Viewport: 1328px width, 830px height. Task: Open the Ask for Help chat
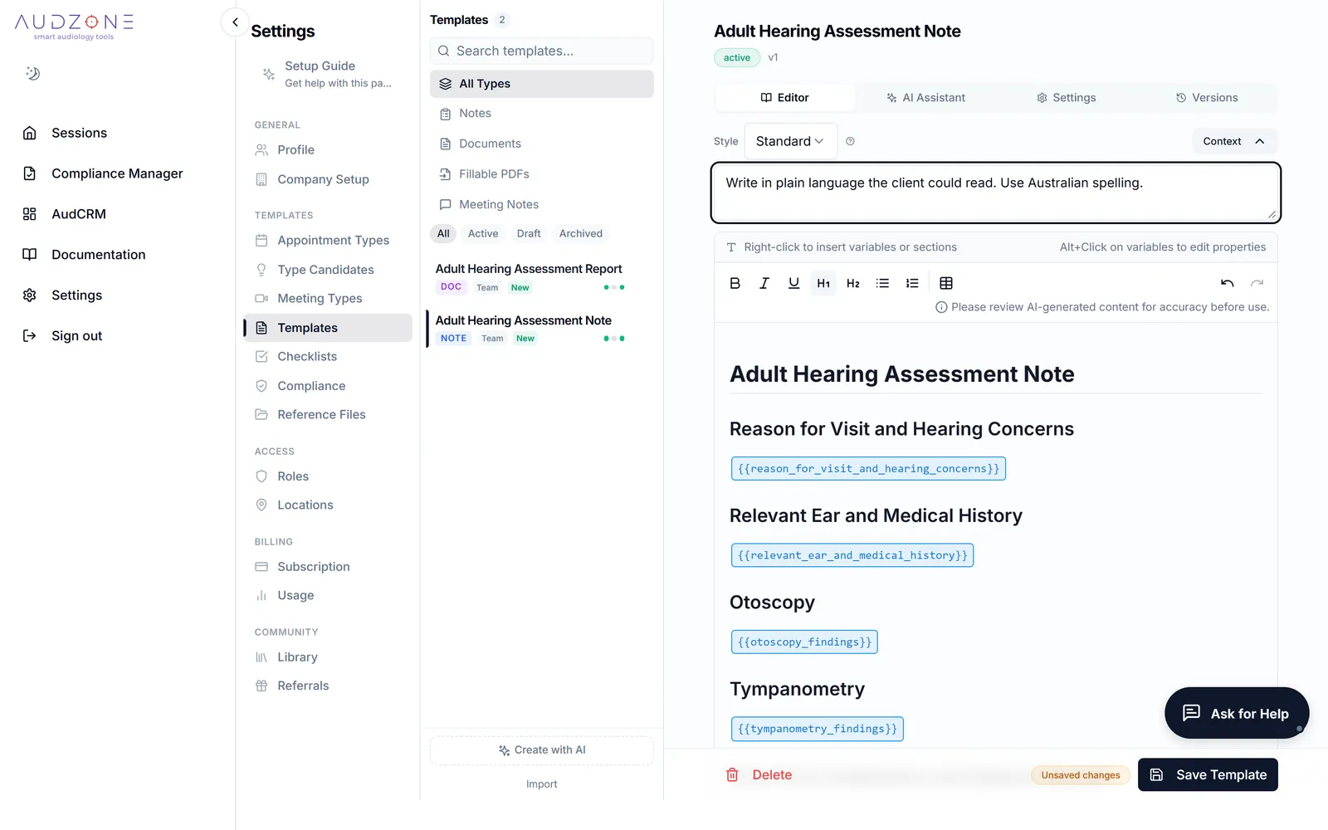pos(1237,713)
